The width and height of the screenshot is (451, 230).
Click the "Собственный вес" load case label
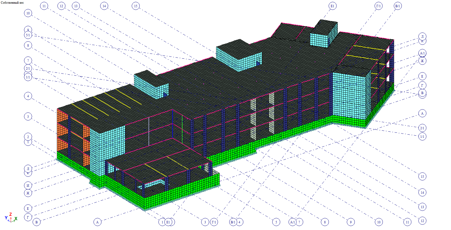[12, 3]
